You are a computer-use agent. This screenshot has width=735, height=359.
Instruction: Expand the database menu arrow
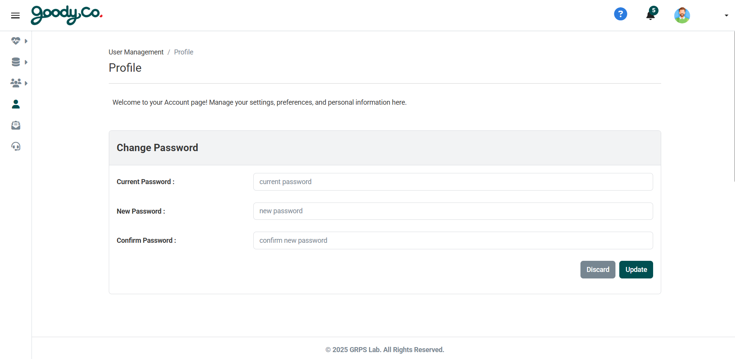(26, 62)
